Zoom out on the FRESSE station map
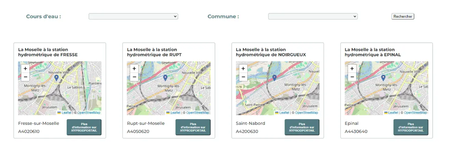 (x=25, y=77)
